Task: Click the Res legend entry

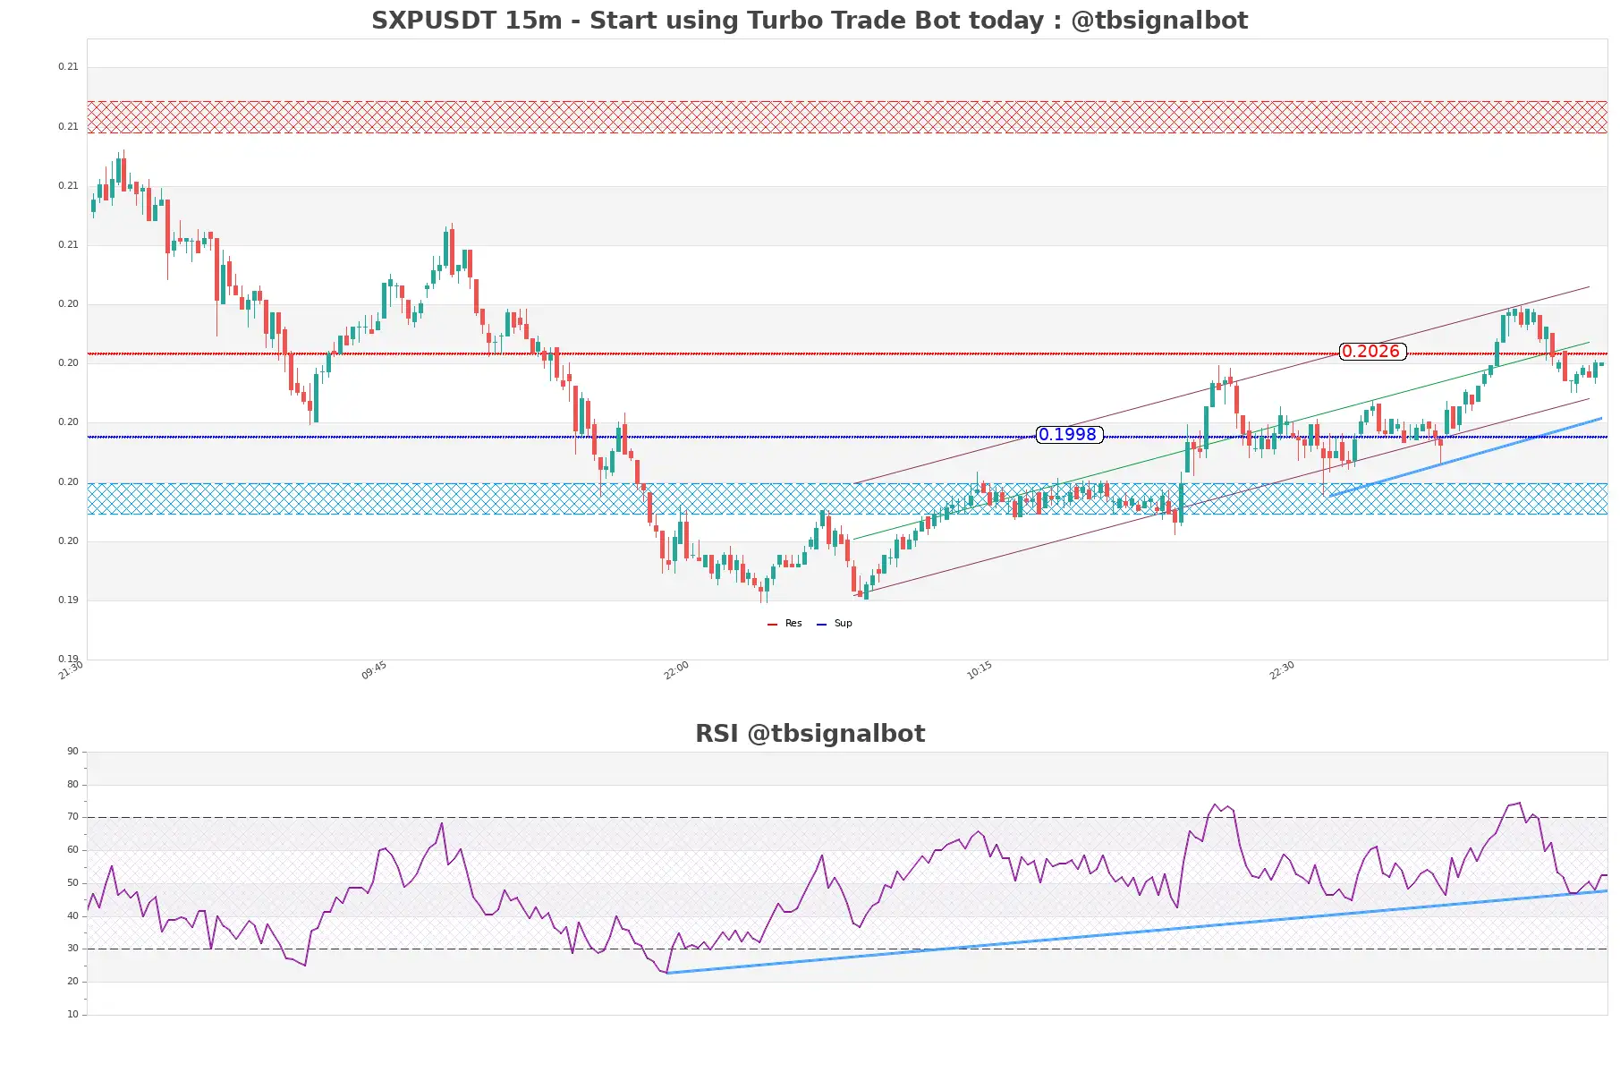Action: pos(785,624)
